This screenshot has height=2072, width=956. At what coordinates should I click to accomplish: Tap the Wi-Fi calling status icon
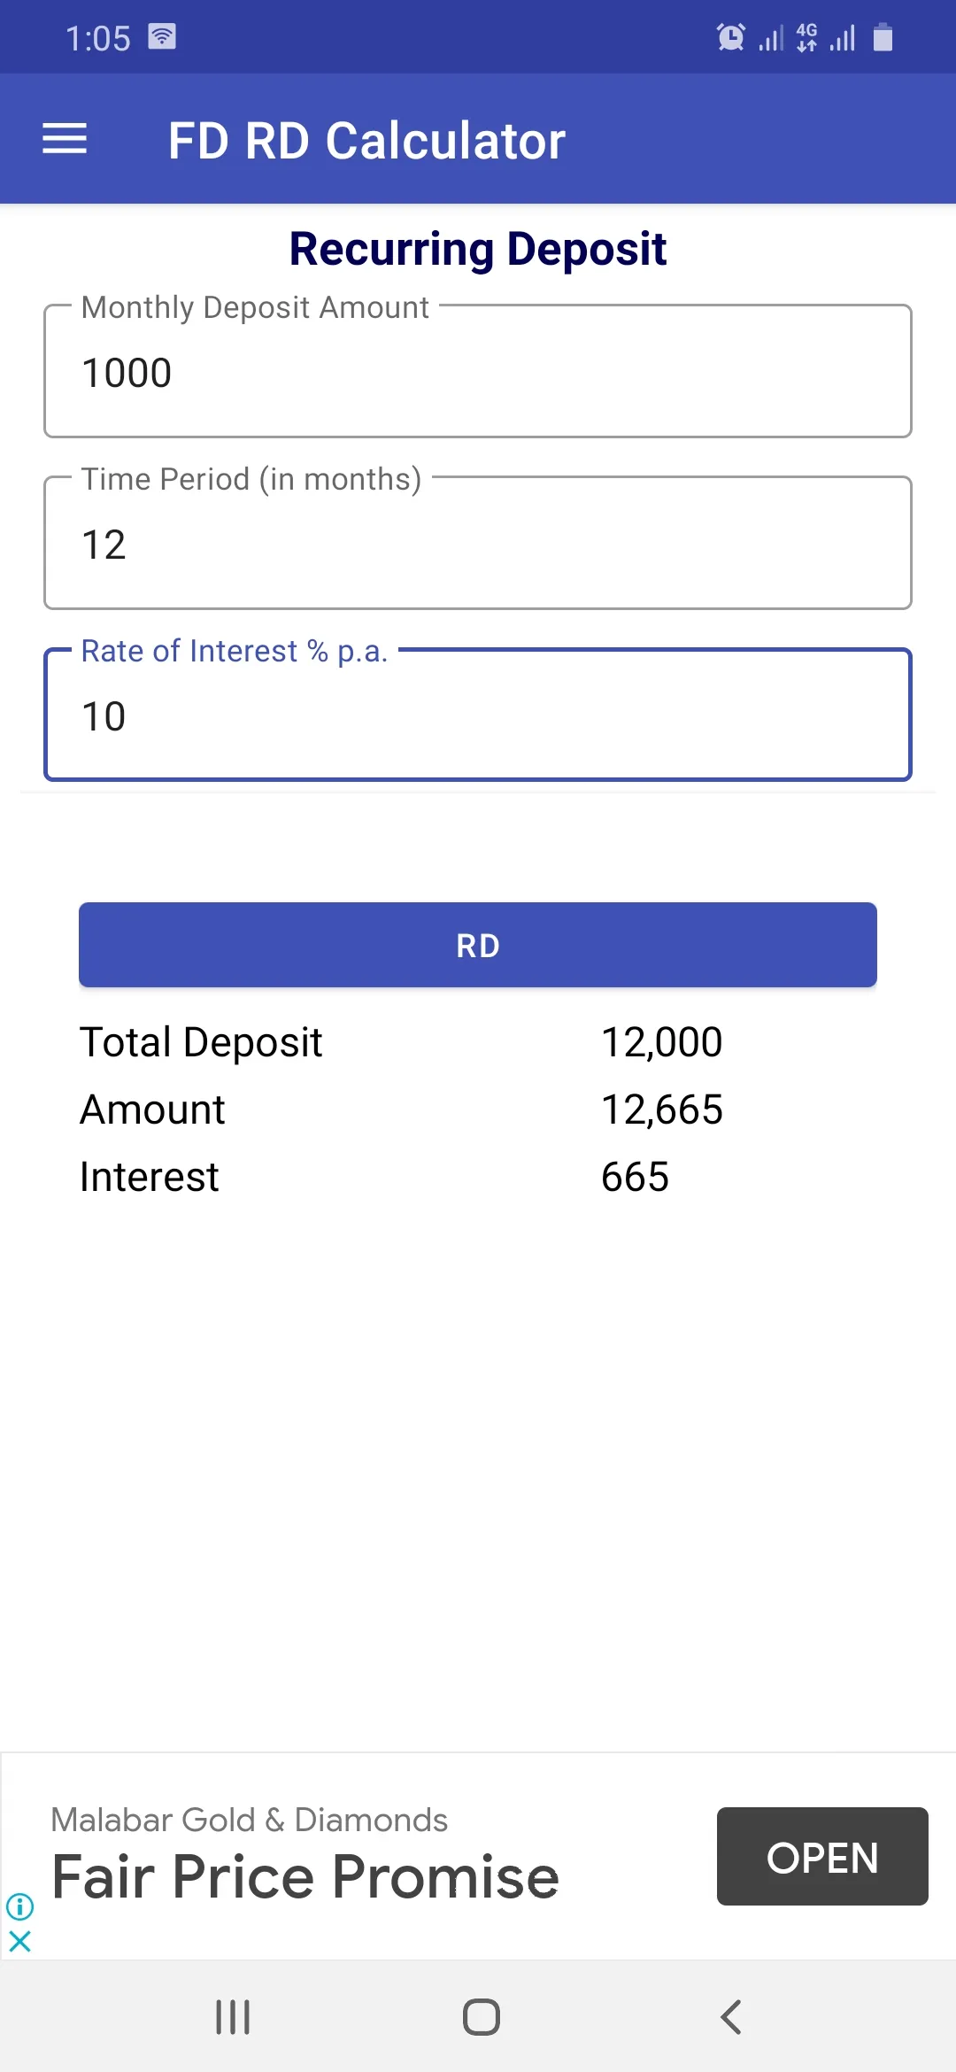coord(162,36)
